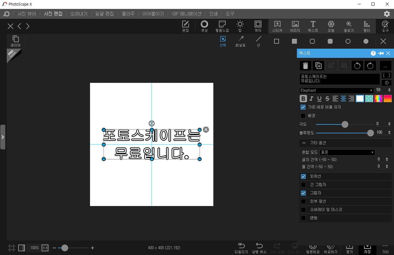Enable the 긴 그림자 long shadow option
Viewport: 394px width, 255px height.
point(303,185)
